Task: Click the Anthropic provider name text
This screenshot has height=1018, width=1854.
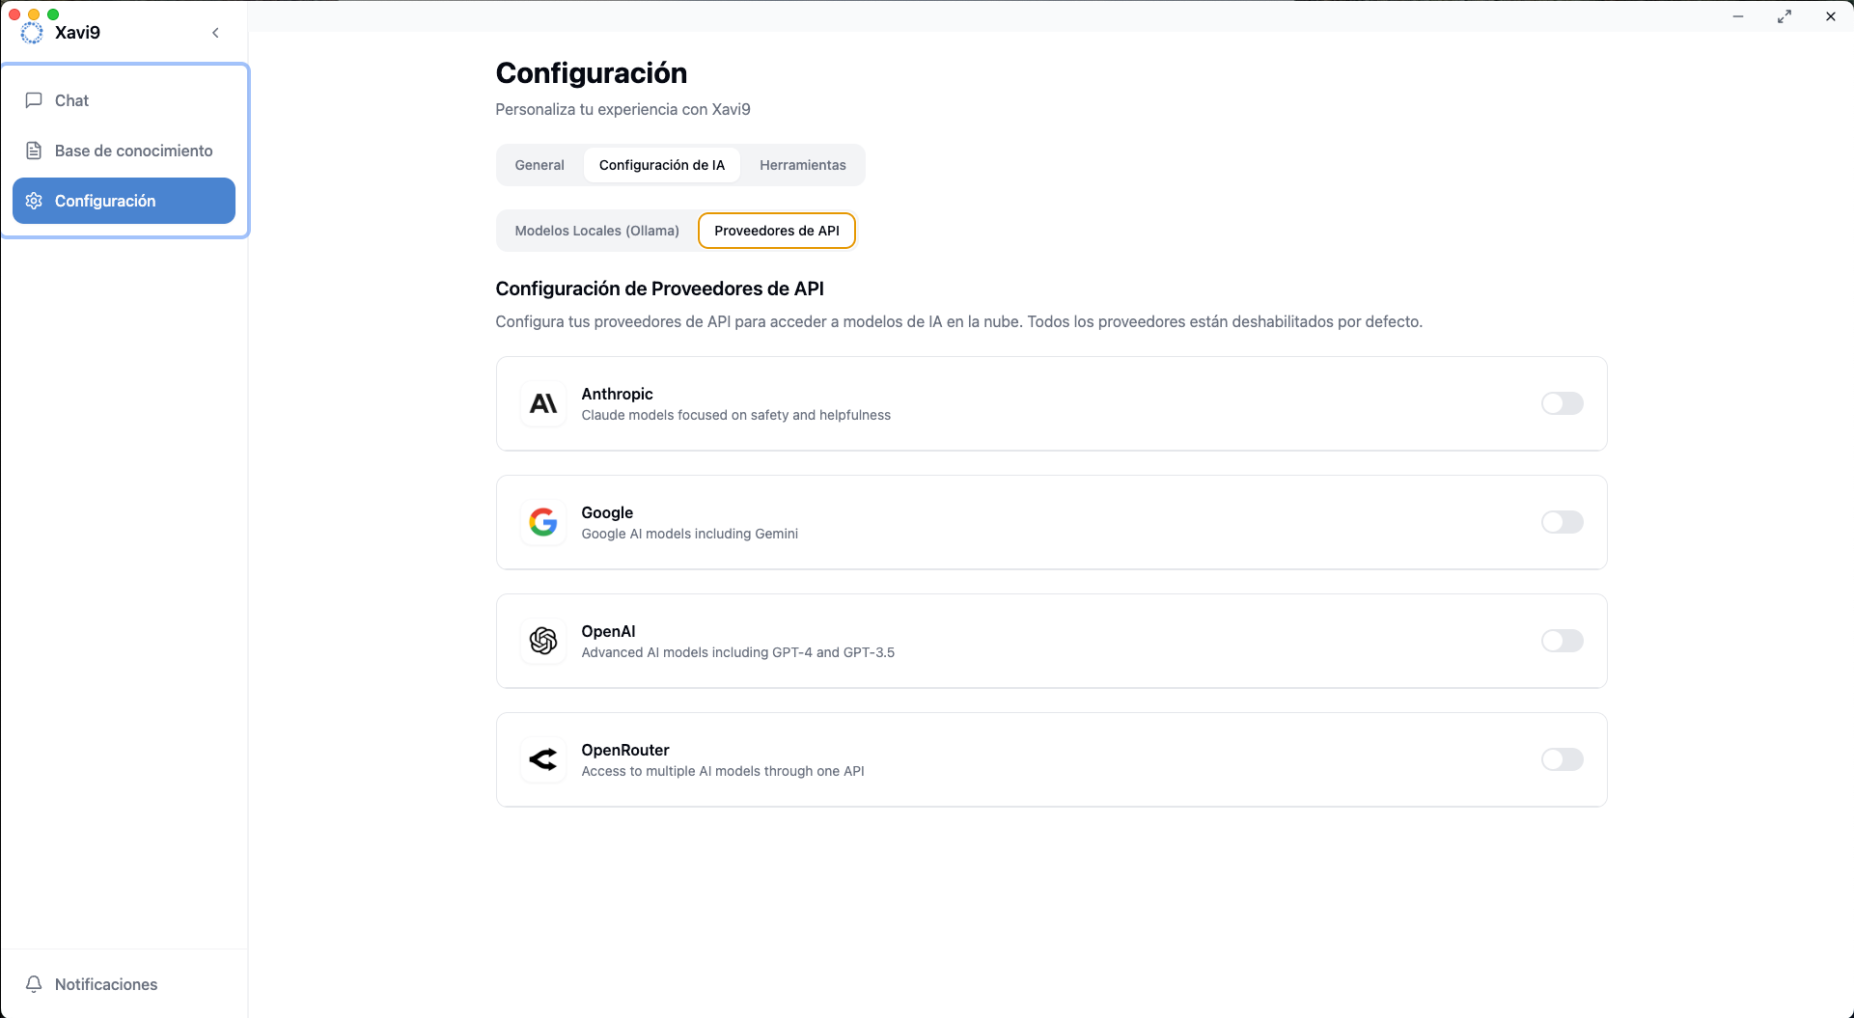Action: coord(617,394)
